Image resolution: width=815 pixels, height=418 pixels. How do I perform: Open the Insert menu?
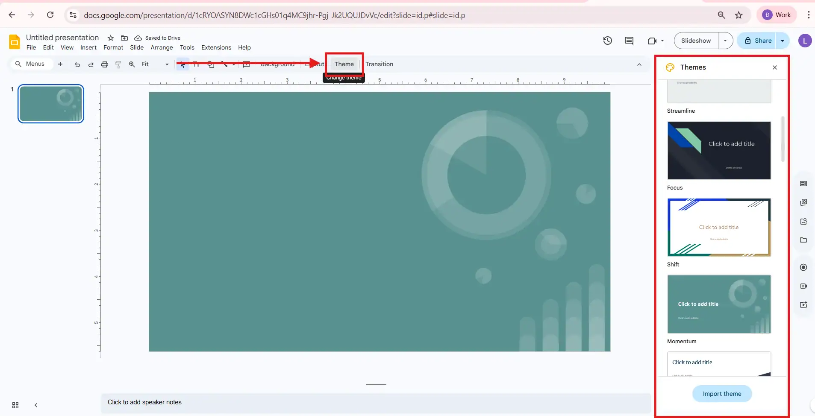(88, 47)
